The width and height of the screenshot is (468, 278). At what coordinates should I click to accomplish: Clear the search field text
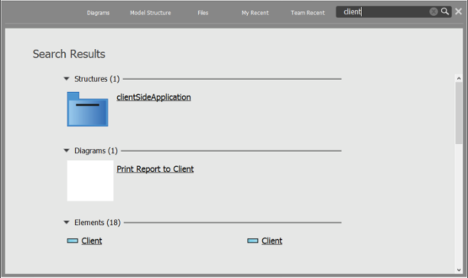tap(433, 11)
